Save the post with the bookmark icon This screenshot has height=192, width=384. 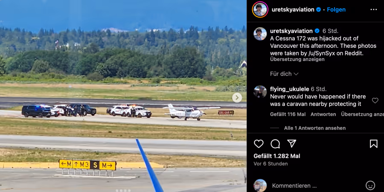pos(373,144)
